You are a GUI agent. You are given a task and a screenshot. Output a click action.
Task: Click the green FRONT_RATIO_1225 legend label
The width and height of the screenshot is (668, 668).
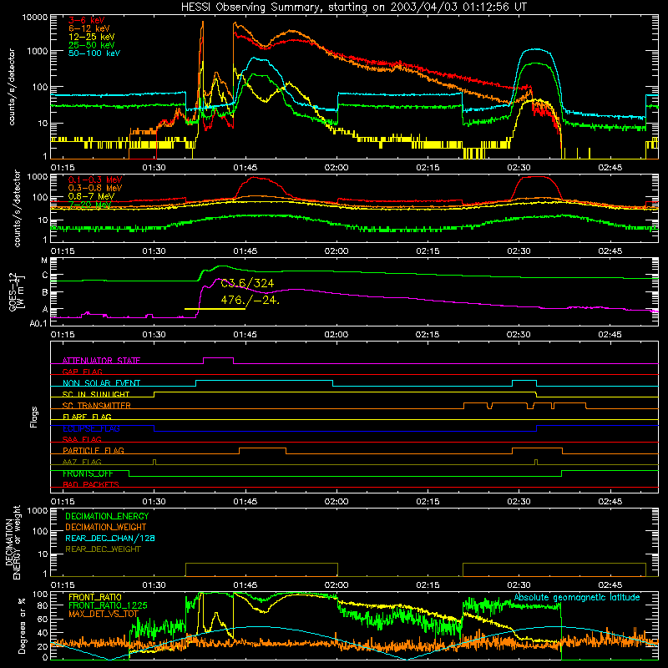[108, 605]
